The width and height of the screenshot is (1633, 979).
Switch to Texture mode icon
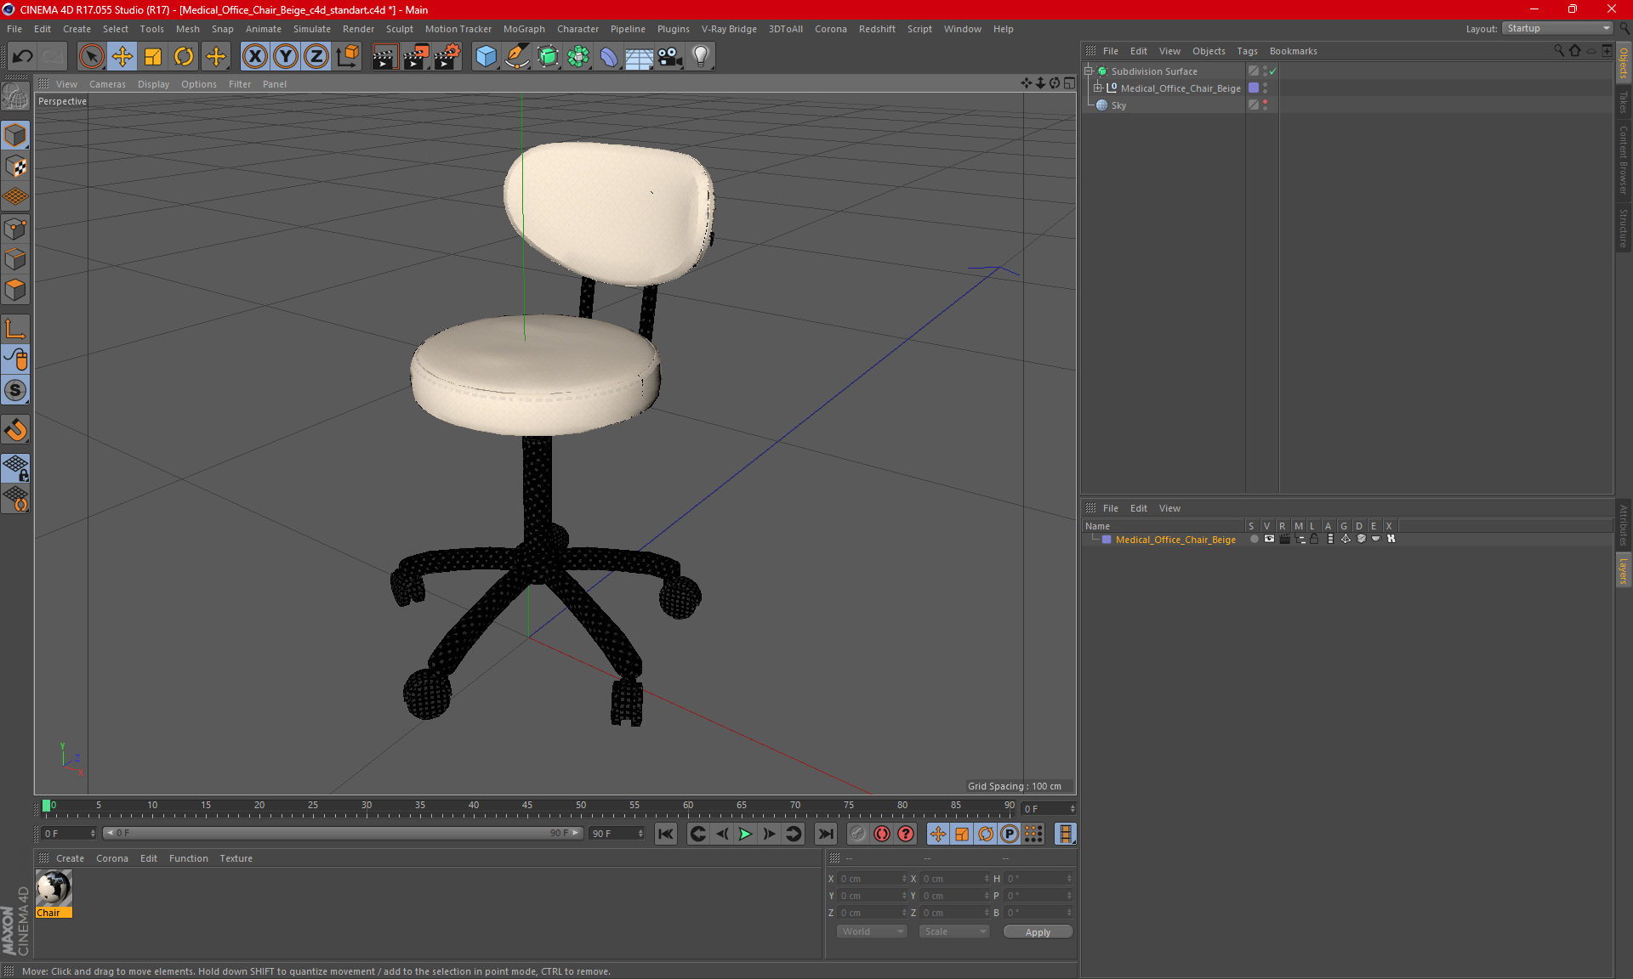(x=15, y=167)
